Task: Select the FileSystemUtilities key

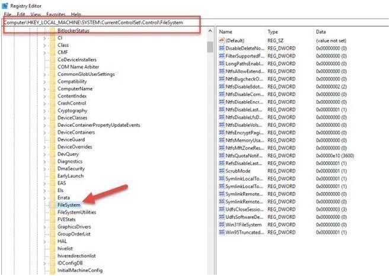Action: pyautogui.click(x=76, y=212)
